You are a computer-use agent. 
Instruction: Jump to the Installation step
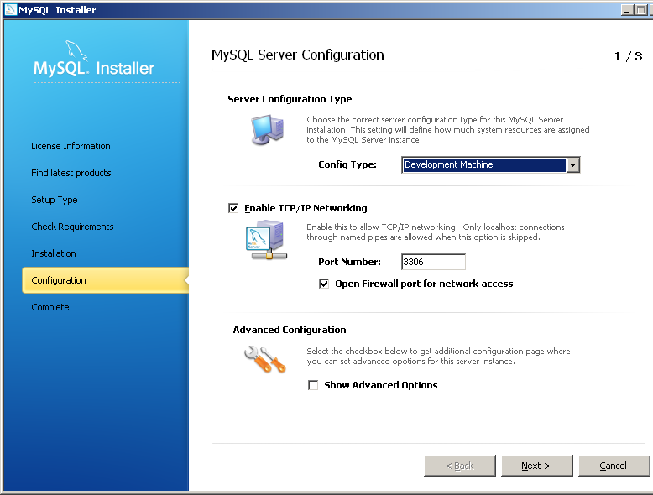click(x=54, y=253)
